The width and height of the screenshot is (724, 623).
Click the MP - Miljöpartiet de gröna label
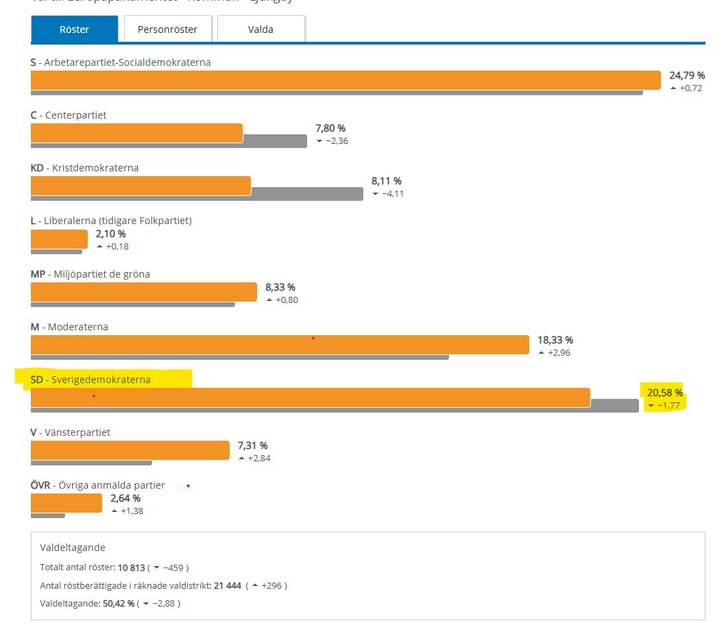[90, 274]
